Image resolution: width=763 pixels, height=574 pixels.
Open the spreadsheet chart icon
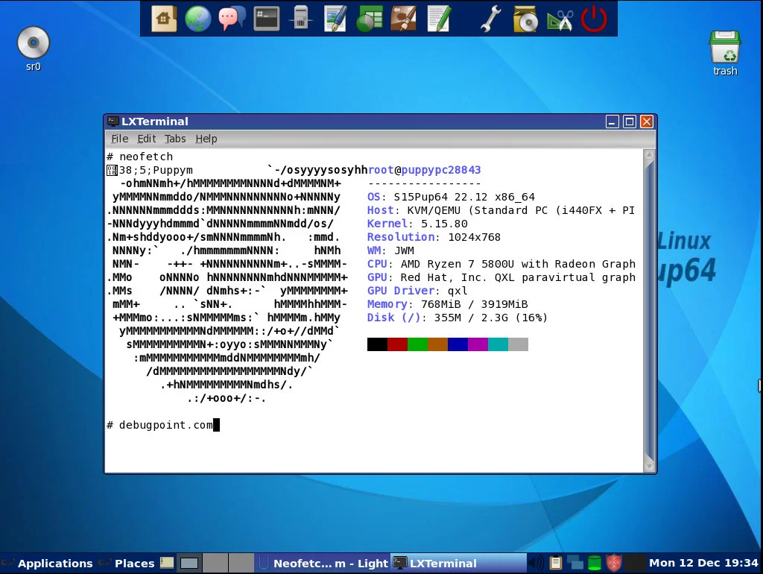click(370, 19)
